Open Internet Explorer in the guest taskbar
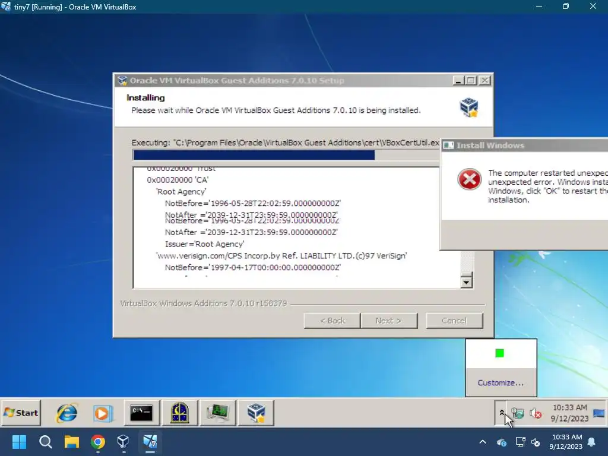The height and width of the screenshot is (456, 608). point(66,413)
